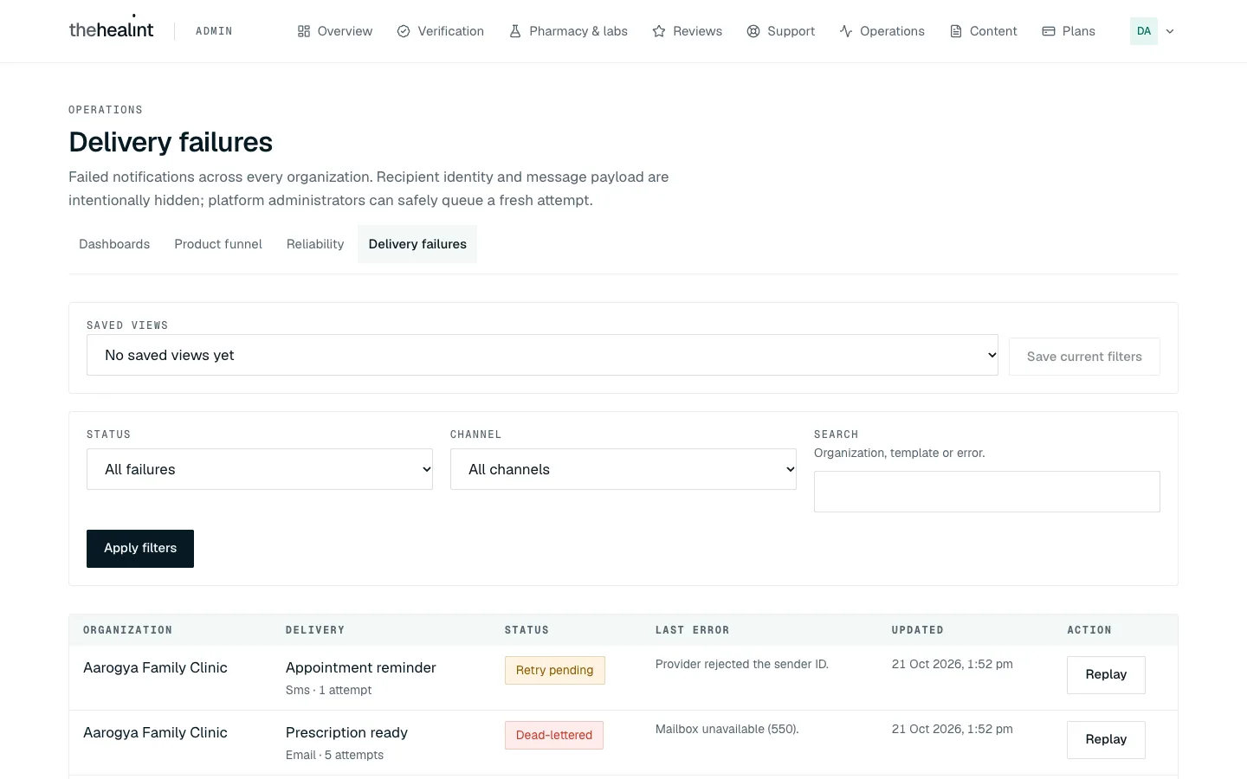This screenshot has height=779, width=1247.
Task: Open the Status filter dropdown
Action: pyautogui.click(x=260, y=469)
